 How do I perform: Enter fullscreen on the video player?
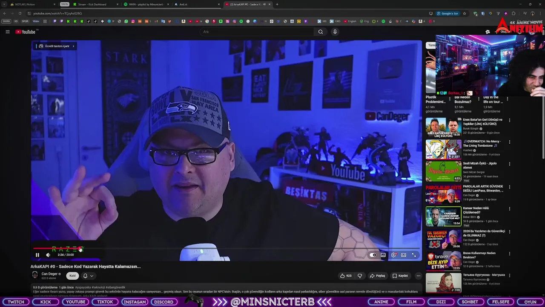414,255
